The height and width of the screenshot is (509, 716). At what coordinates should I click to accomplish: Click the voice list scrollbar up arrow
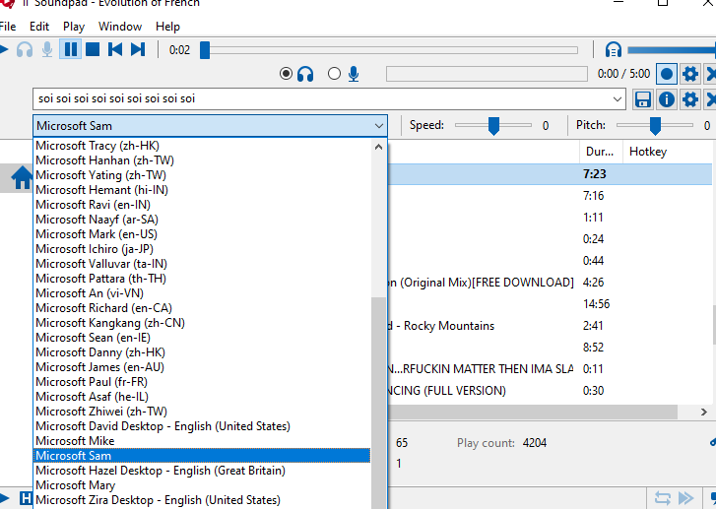(x=378, y=147)
